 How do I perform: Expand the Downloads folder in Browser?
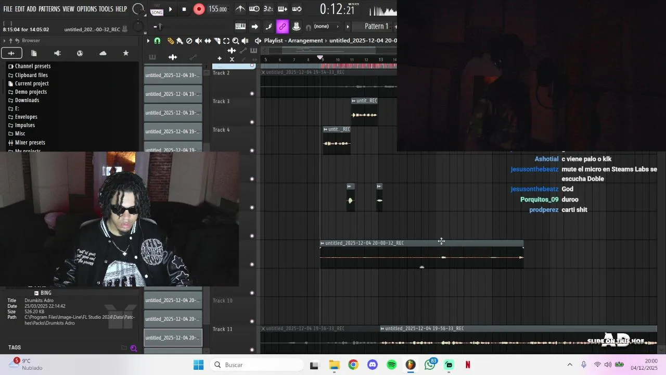(24, 100)
